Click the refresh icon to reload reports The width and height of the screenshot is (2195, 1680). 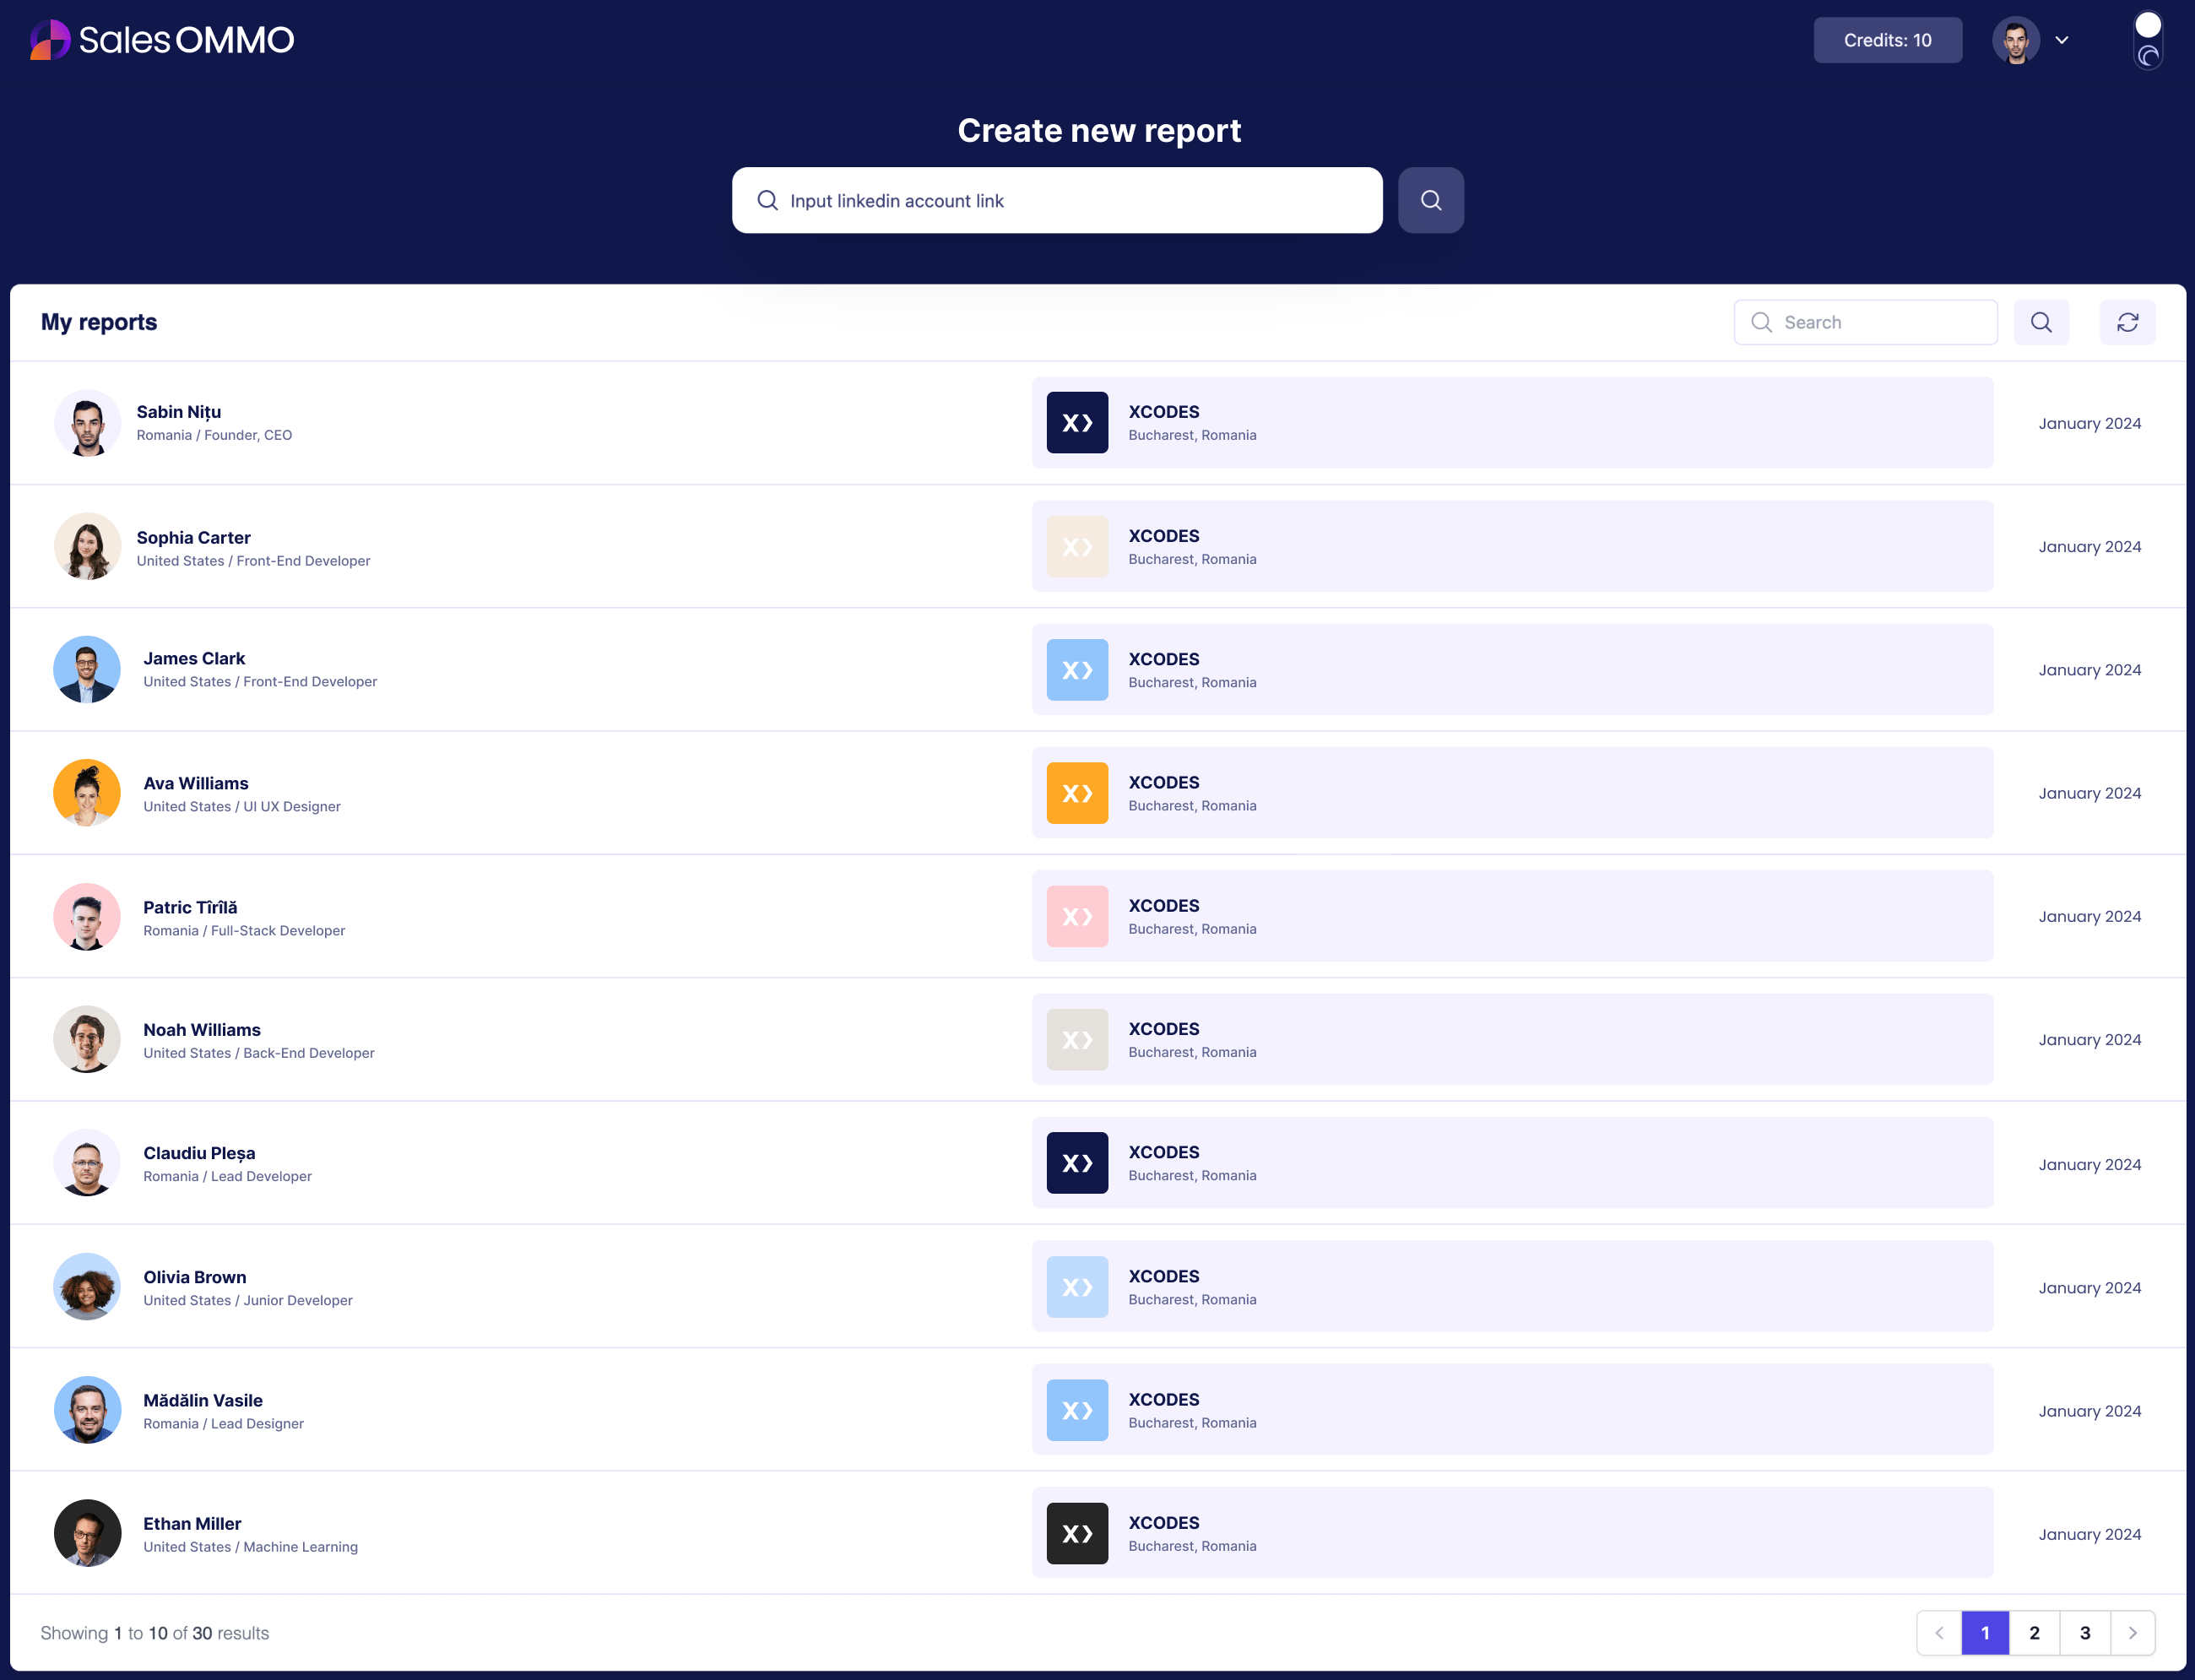pyautogui.click(x=2128, y=322)
